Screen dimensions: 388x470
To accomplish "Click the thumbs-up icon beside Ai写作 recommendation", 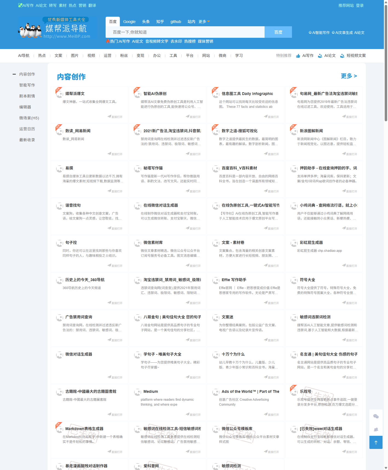I will point(298,56).
